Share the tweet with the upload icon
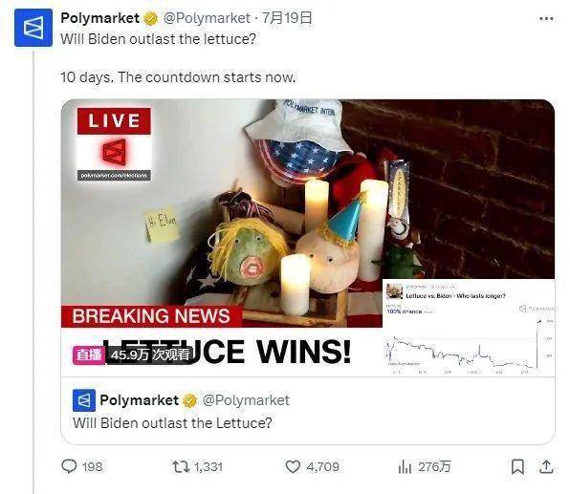 tap(546, 466)
